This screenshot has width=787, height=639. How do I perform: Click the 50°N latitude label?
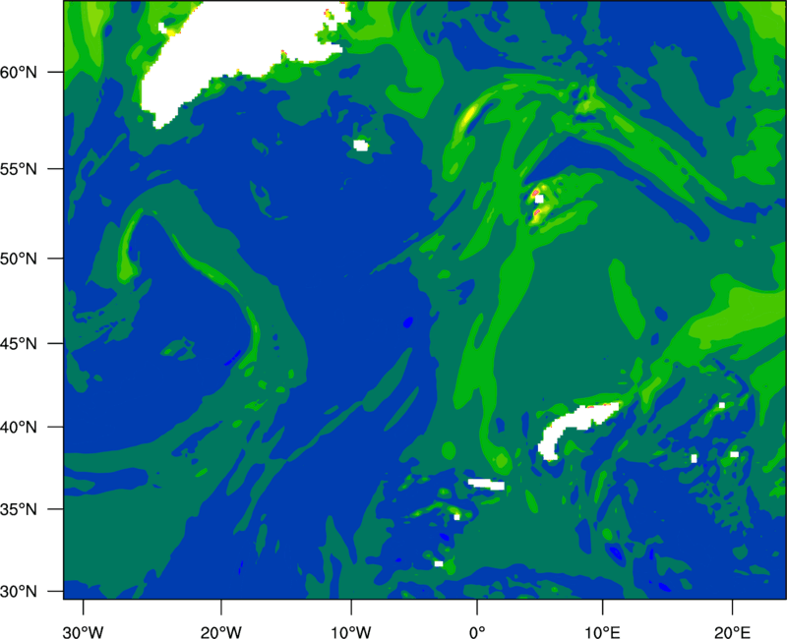[19, 260]
